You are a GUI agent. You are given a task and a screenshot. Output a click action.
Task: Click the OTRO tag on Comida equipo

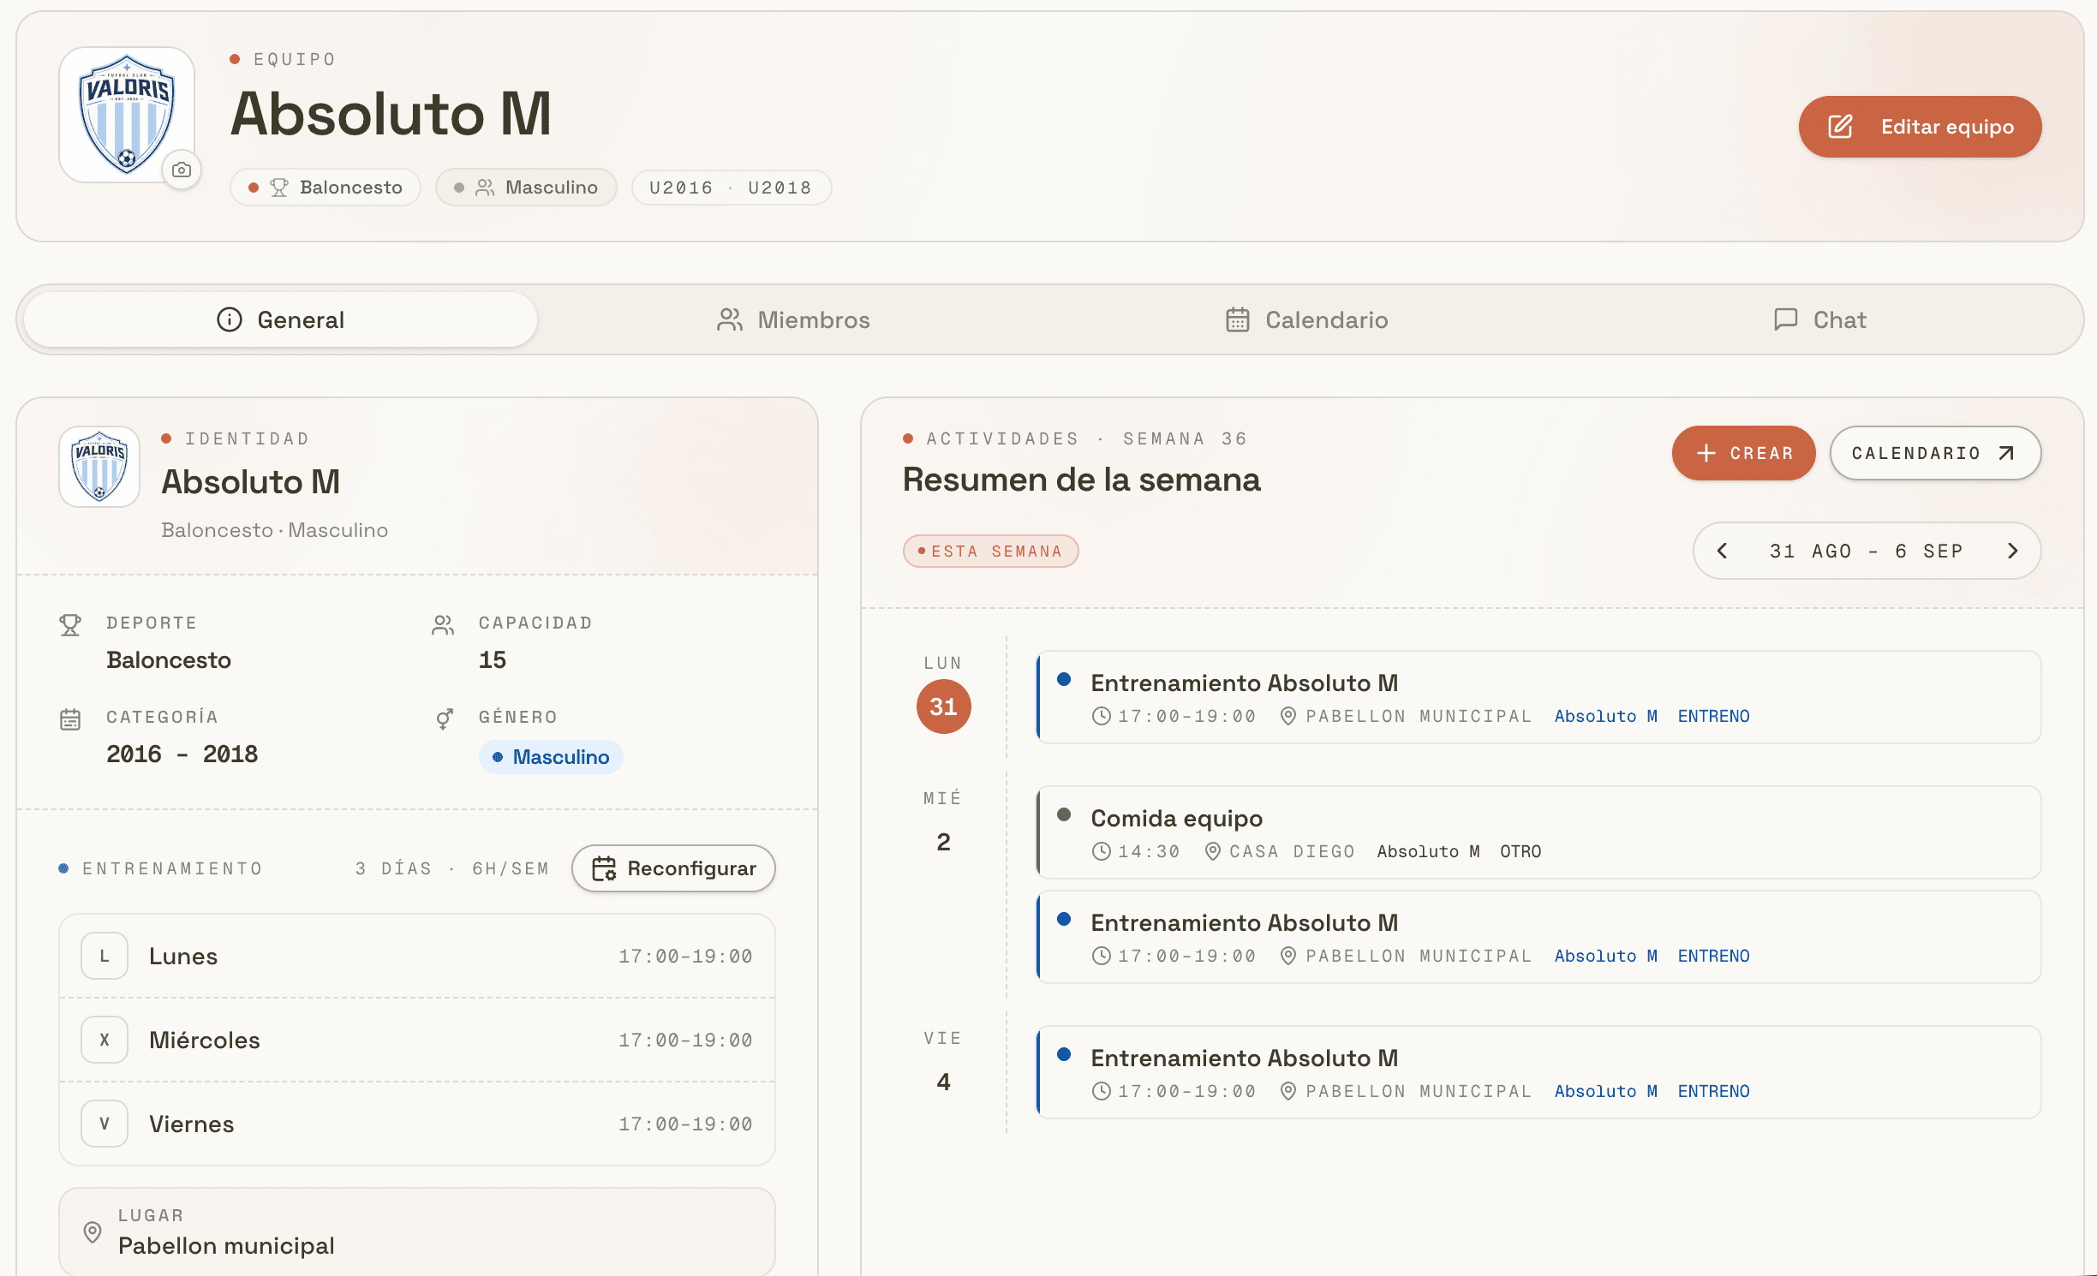tap(1520, 851)
